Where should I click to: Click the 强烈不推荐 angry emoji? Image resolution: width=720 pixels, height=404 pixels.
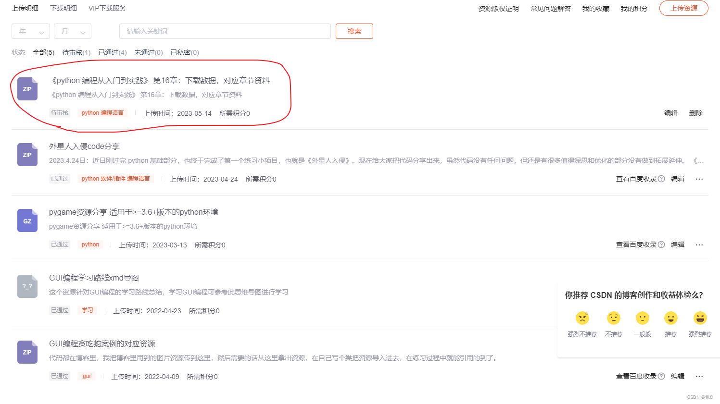[x=582, y=318]
